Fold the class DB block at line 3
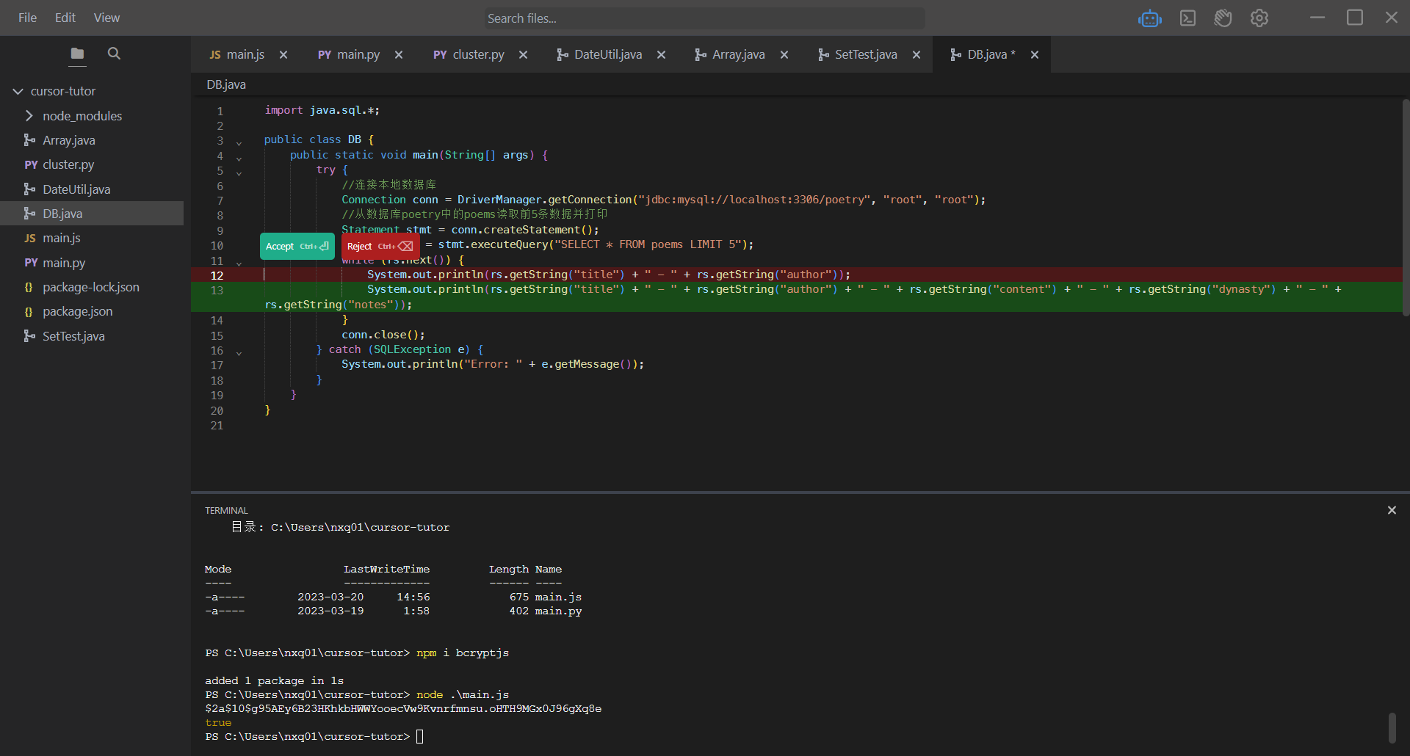 point(239,143)
